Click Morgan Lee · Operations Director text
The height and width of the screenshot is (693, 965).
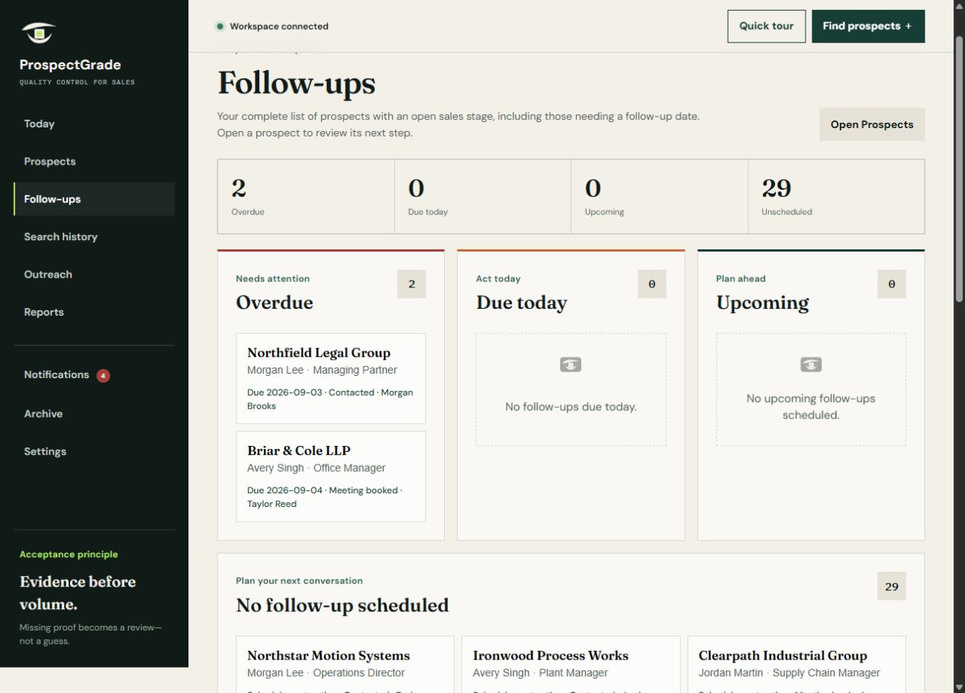(326, 673)
